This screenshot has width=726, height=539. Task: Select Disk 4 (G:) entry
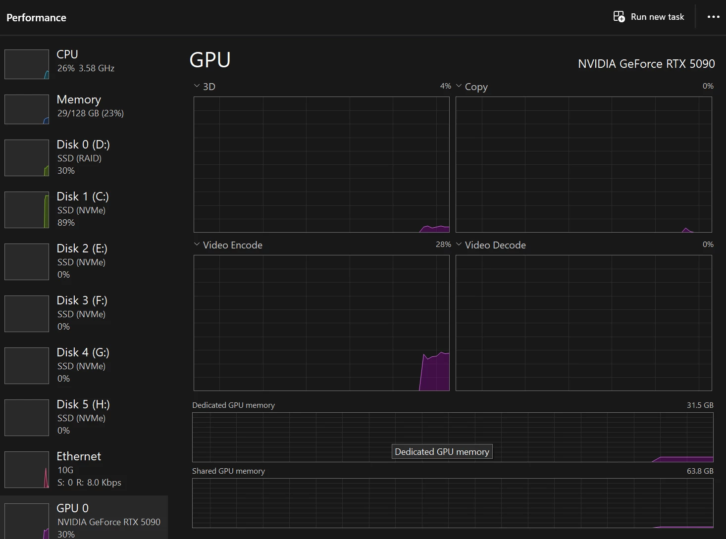click(84, 365)
